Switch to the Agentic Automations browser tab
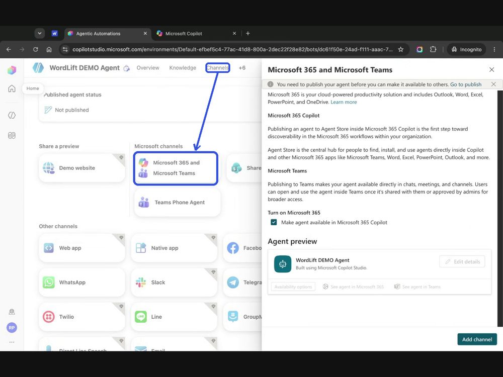 pos(108,33)
